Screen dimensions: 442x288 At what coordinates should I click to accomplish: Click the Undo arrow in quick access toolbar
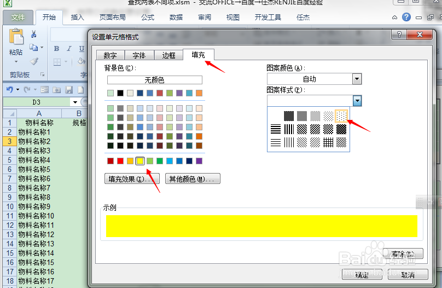10,90
